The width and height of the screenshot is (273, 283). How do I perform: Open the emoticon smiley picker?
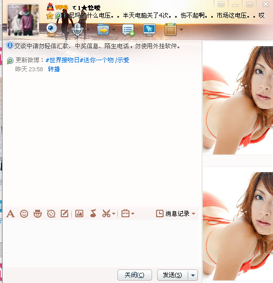(x=24, y=214)
